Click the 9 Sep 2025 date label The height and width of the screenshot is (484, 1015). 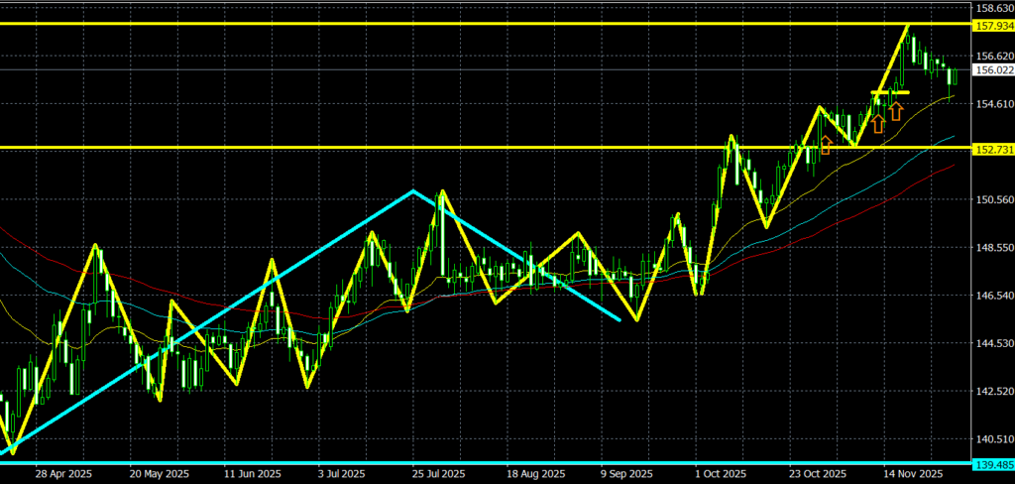(x=624, y=474)
